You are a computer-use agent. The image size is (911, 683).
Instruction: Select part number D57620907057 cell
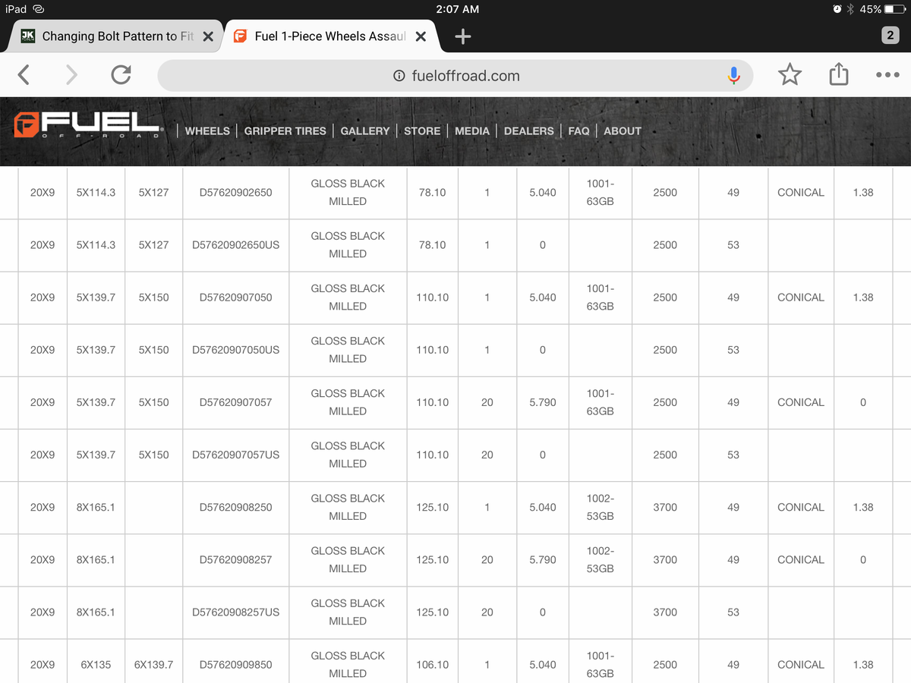tap(235, 402)
